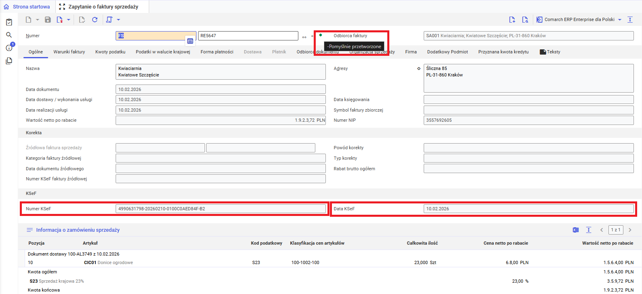Click the RE5647 invoice number field
Image resolution: width=642 pixels, height=294 pixels.
click(248, 36)
